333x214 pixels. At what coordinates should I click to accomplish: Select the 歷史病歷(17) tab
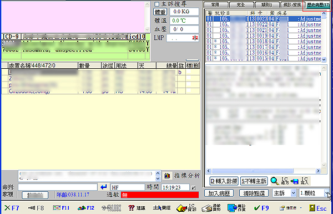[318, 5]
